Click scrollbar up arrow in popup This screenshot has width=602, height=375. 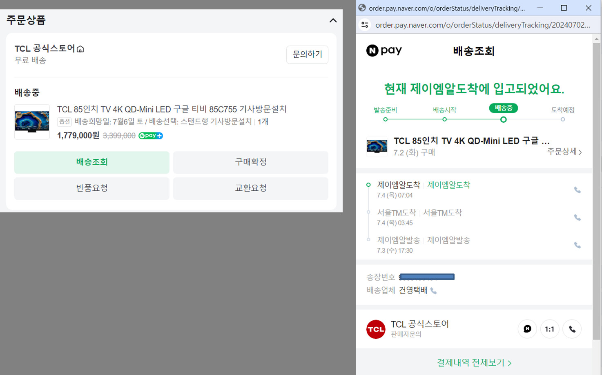pos(597,39)
